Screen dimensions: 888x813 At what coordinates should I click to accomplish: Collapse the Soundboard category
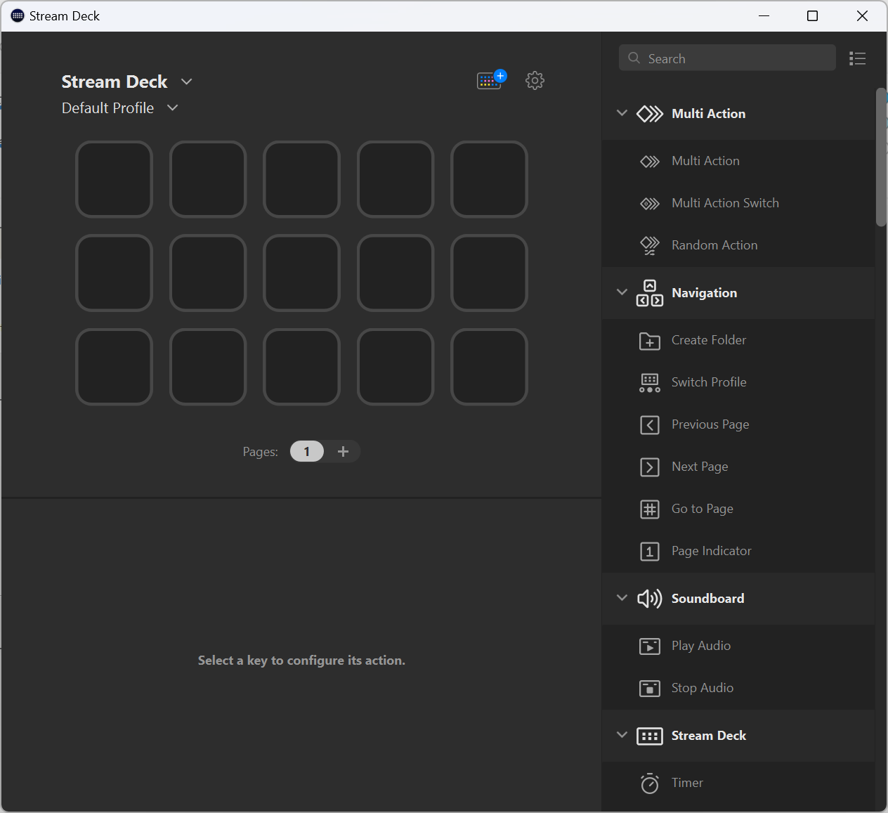(x=622, y=598)
